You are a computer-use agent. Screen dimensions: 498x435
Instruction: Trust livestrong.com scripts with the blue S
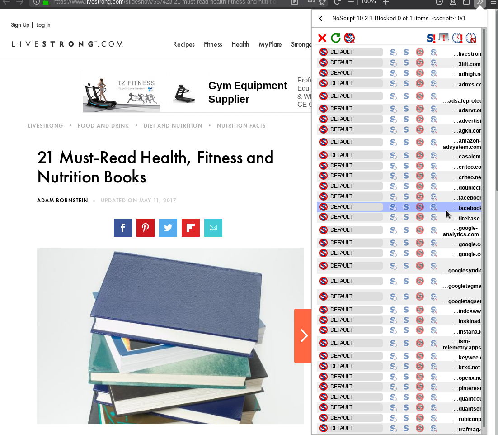[x=406, y=52]
